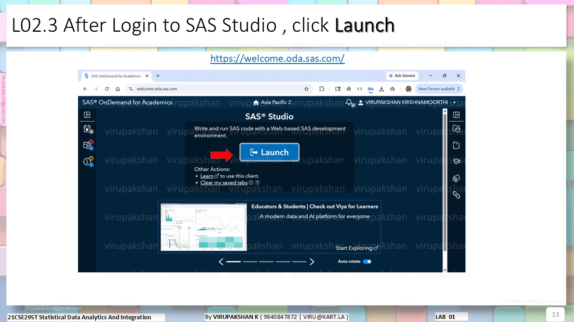Viewport: 574px width, 322px height.
Task: Expand the left sidebar panel
Action: pyautogui.click(x=87, y=115)
